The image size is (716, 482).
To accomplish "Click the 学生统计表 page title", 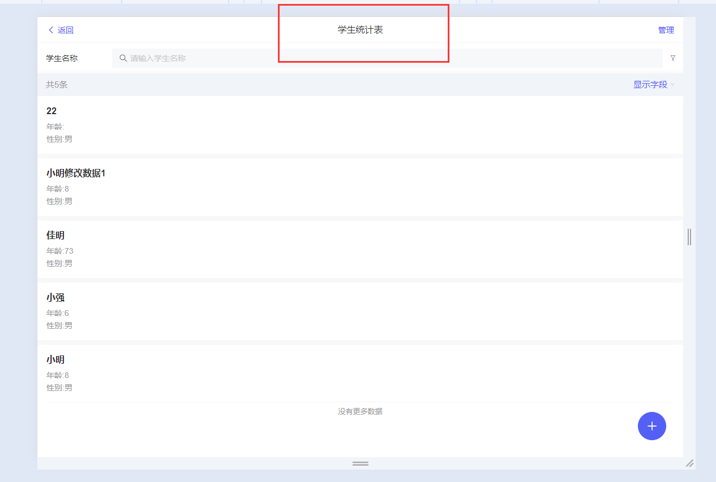I will click(x=360, y=30).
